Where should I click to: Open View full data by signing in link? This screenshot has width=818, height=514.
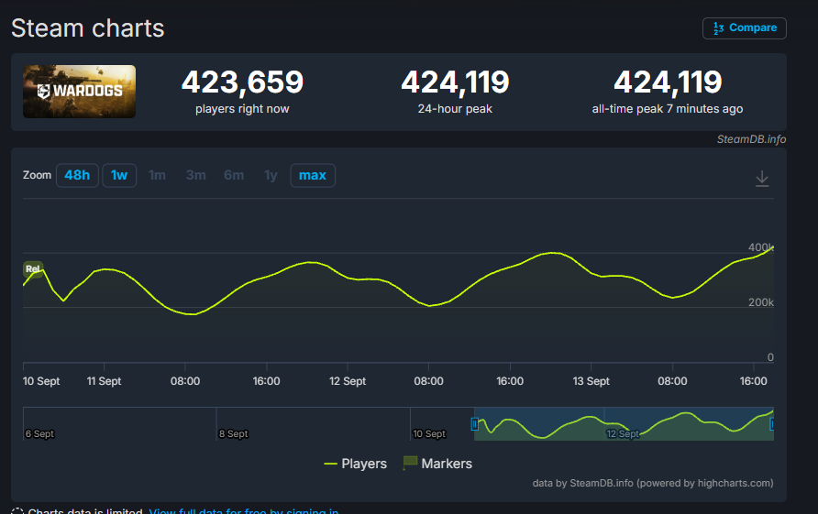pos(244,511)
